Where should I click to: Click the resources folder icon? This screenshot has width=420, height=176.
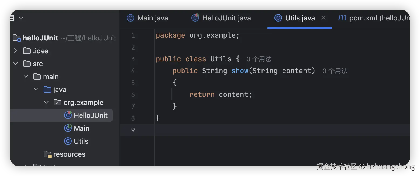[x=47, y=154]
